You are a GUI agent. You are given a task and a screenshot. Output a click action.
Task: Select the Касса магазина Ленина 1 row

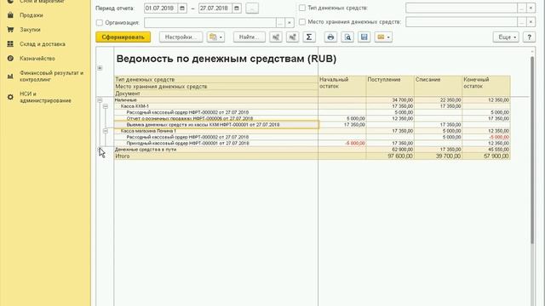pos(148,131)
